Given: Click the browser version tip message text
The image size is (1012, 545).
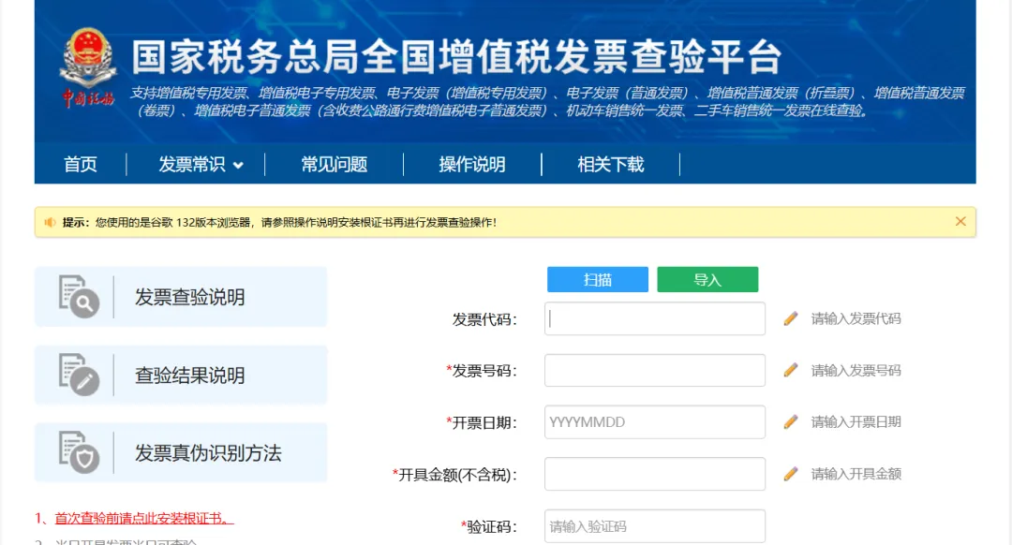Looking at the screenshot, I should [x=296, y=223].
